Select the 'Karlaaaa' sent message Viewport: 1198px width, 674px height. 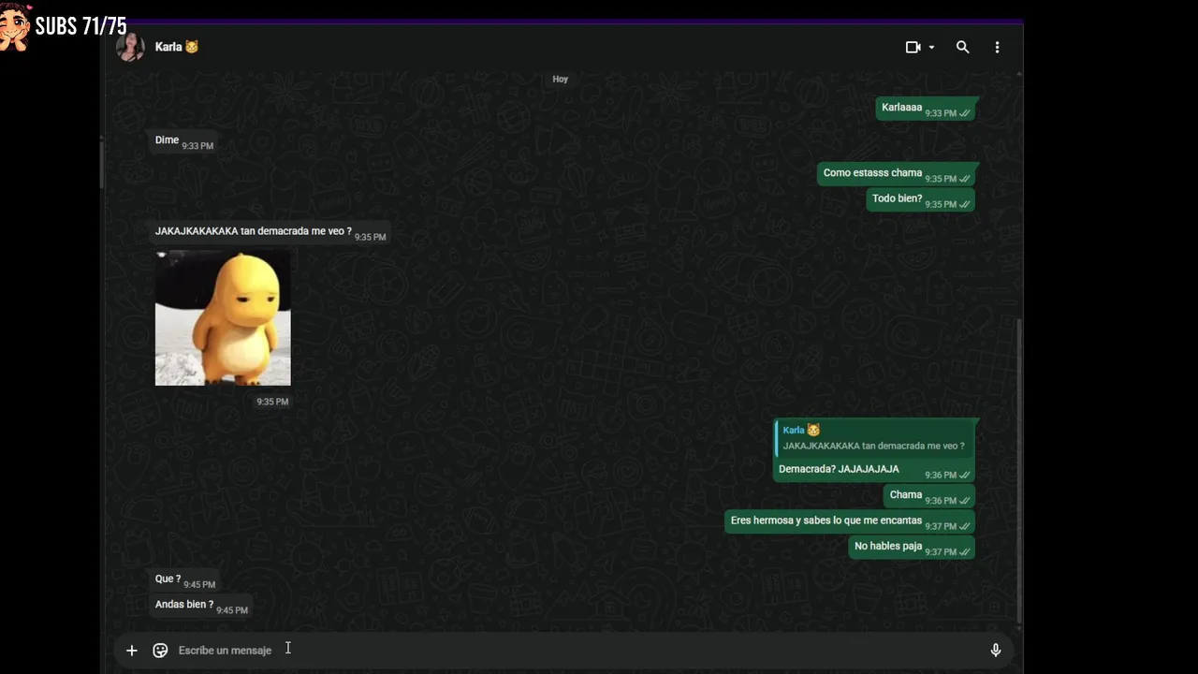pos(927,109)
